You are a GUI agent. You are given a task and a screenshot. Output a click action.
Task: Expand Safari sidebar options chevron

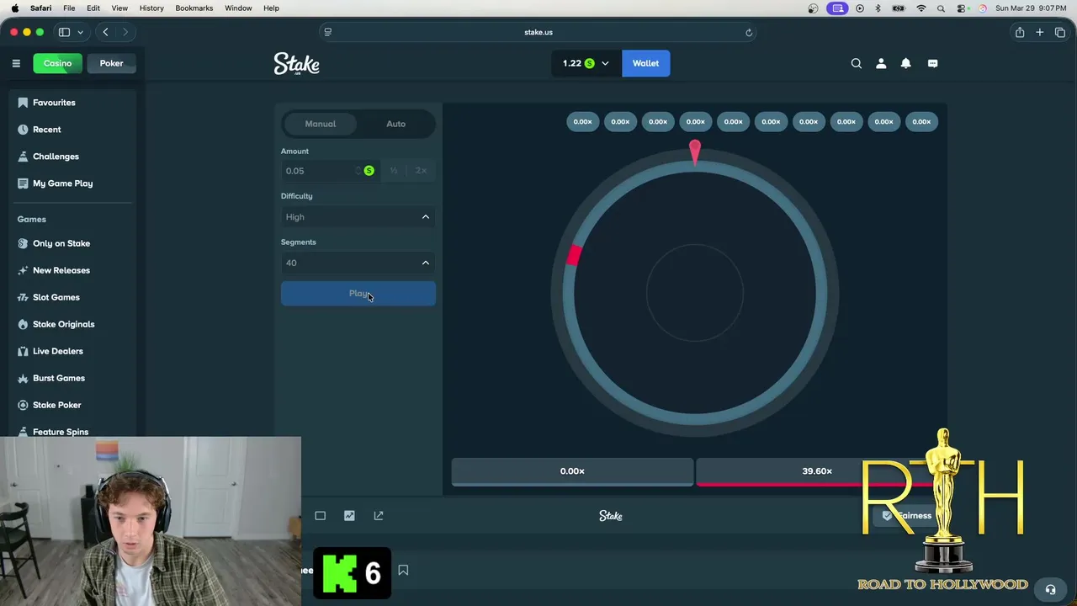coord(80,32)
